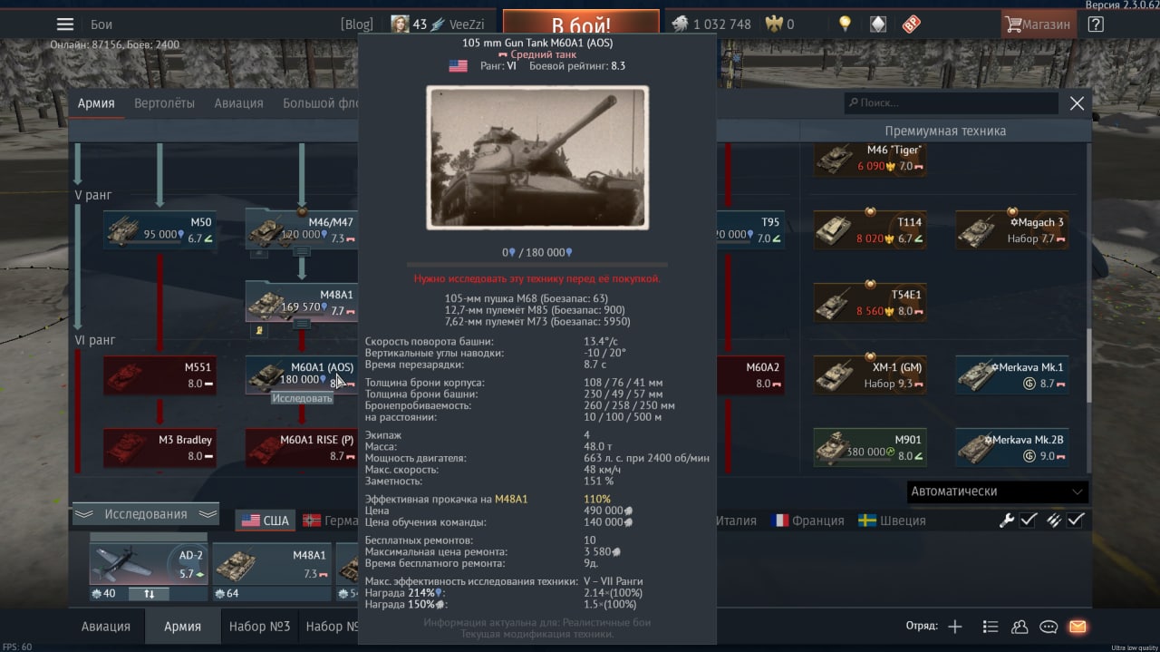Click the diamond warbonds icon
Image resolution: width=1160 pixels, height=652 pixels.
[878, 24]
